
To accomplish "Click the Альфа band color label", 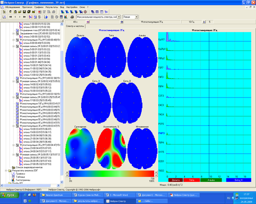I will click(x=211, y=180).
